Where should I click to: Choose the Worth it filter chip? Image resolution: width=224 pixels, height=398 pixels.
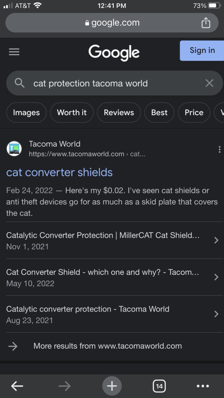pyautogui.click(x=72, y=113)
